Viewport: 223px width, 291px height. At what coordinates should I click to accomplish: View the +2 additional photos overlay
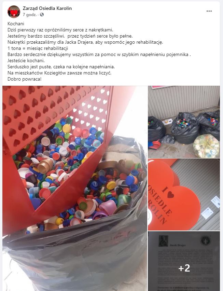pyautogui.click(x=184, y=268)
